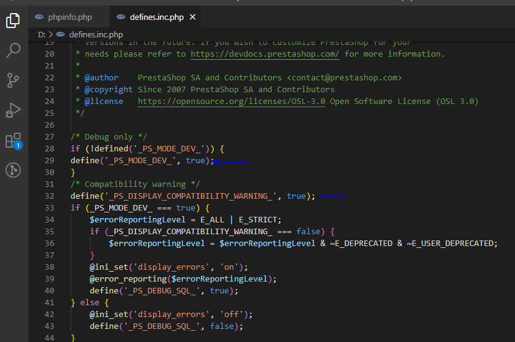Click ~E_USER_DEPRECATED on line 36
The width and height of the screenshot is (515, 342).
(449, 244)
